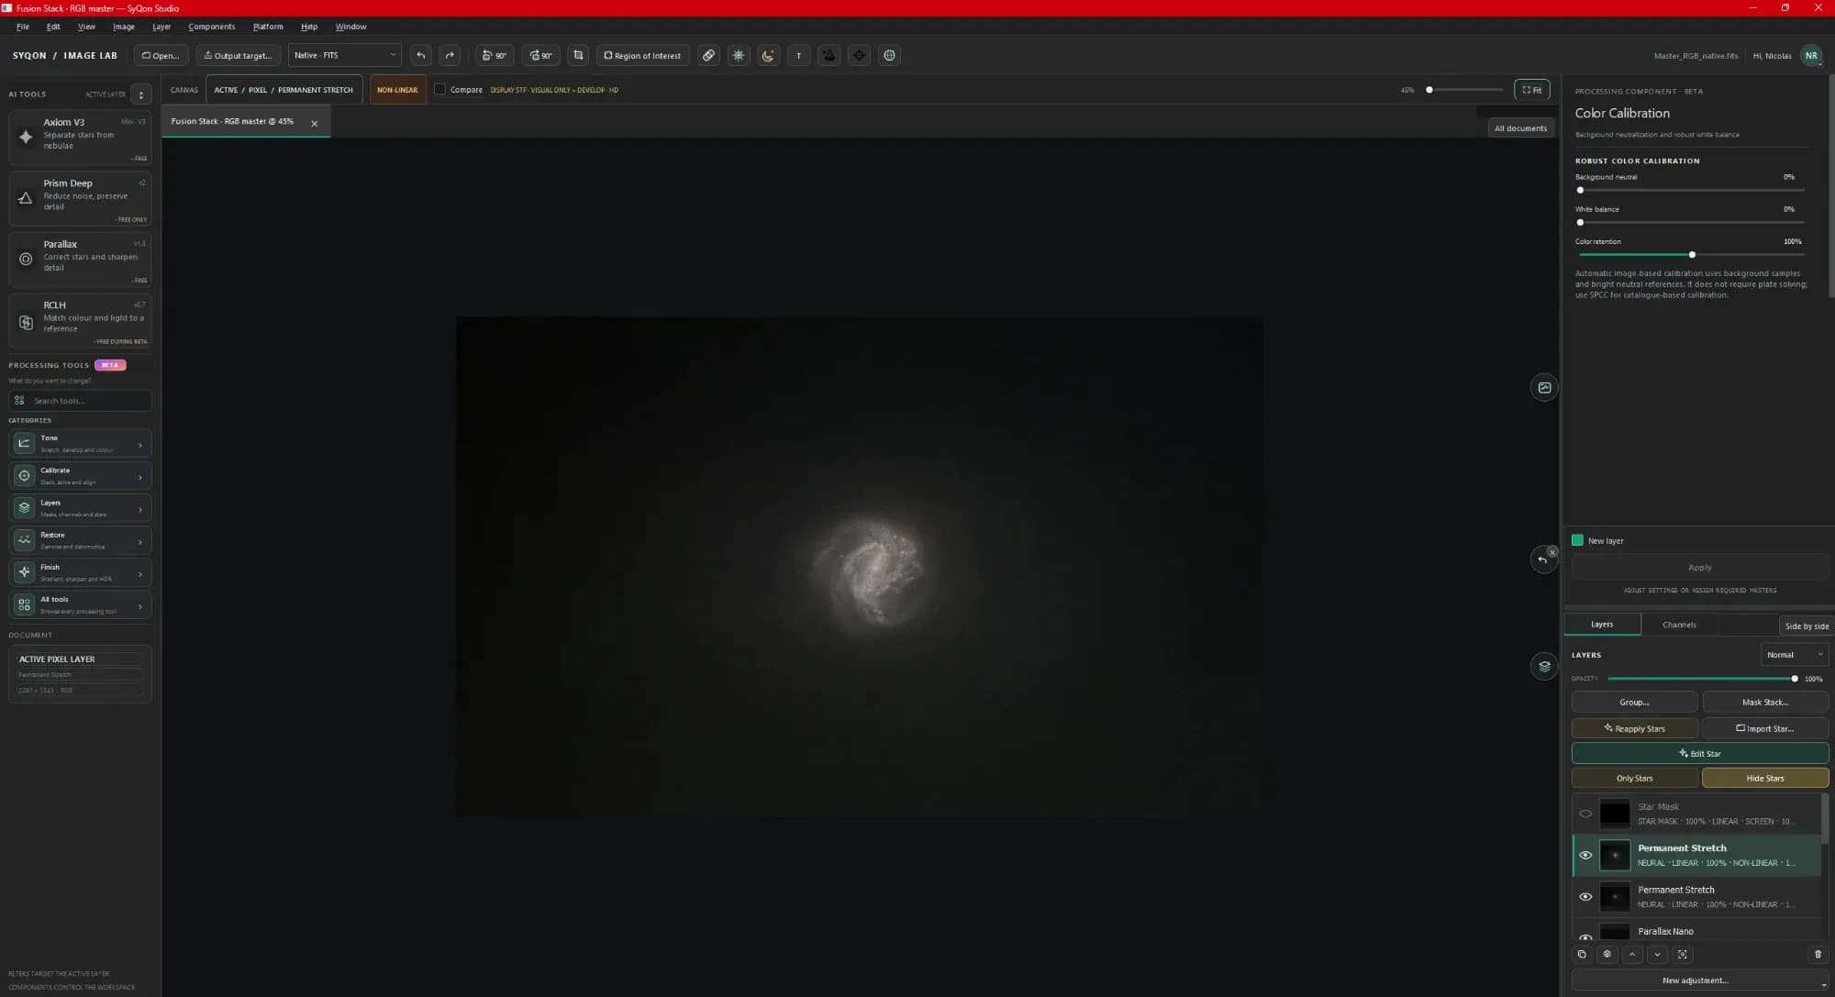Screen dimensions: 1835x997
Task: Rotate image 90° clockwise
Action: click(540, 55)
